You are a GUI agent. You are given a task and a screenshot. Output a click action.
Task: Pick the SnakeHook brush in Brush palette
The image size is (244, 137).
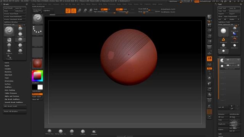[9, 51]
